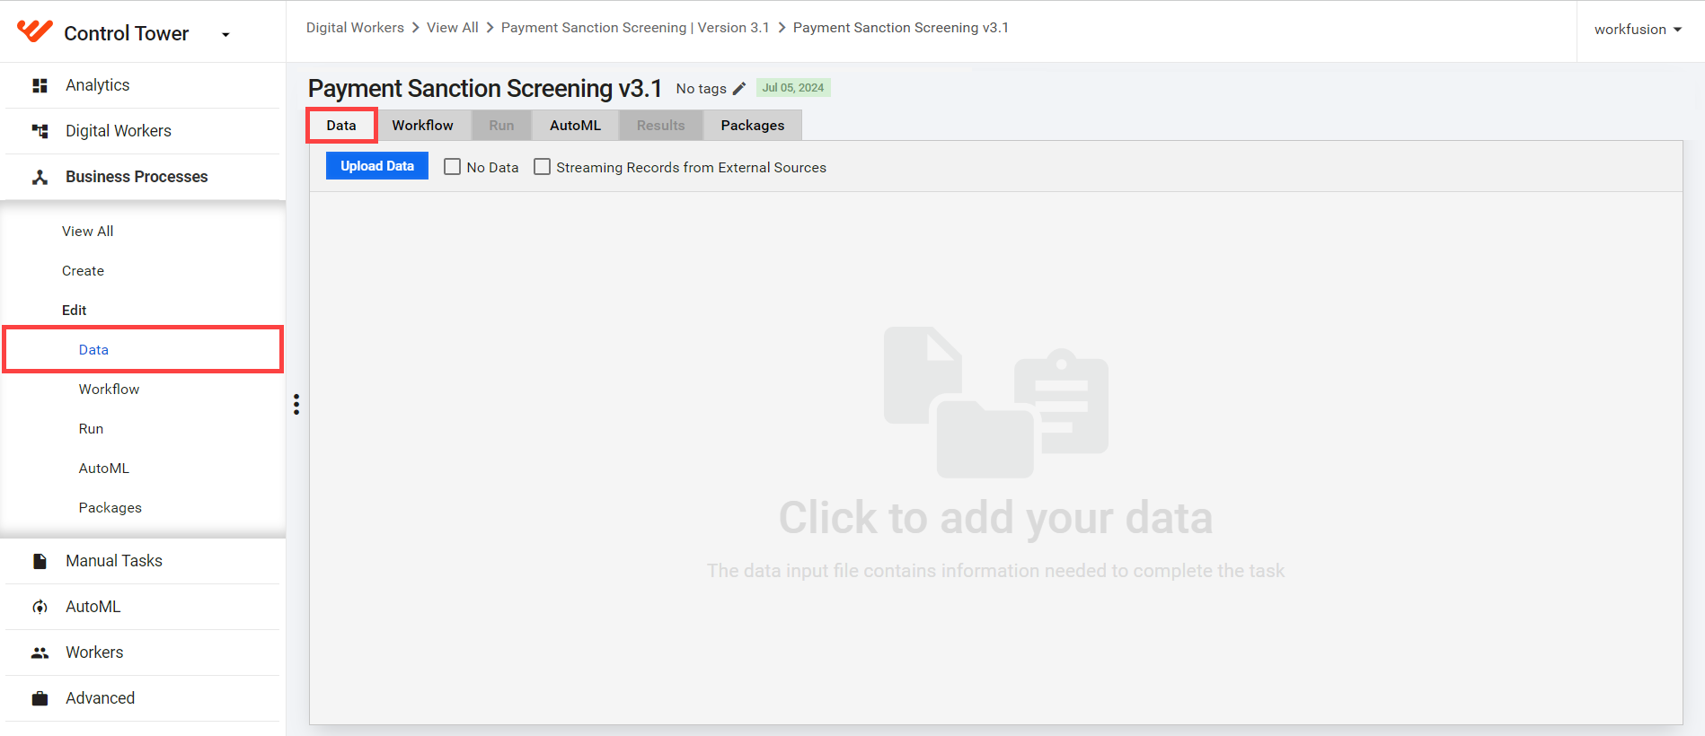Open the Control Tower dropdown arrow
The image size is (1705, 736).
(225, 35)
